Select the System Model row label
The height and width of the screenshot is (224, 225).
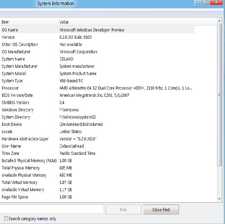[x=14, y=74]
